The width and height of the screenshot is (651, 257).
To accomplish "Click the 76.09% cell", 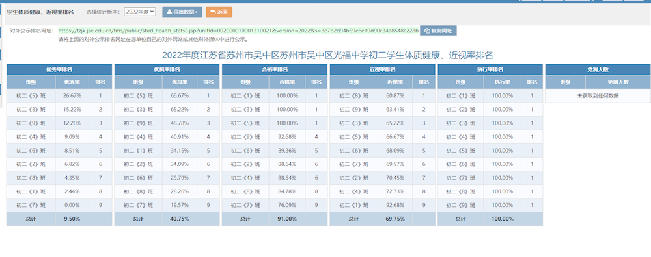I will (x=287, y=205).
